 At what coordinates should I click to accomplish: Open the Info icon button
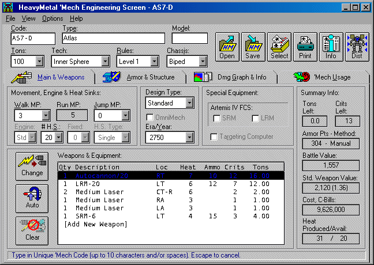click(331, 47)
